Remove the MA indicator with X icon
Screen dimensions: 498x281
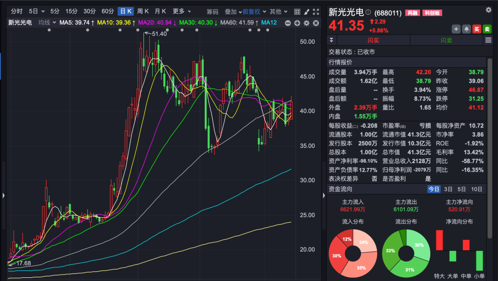[x=316, y=23]
